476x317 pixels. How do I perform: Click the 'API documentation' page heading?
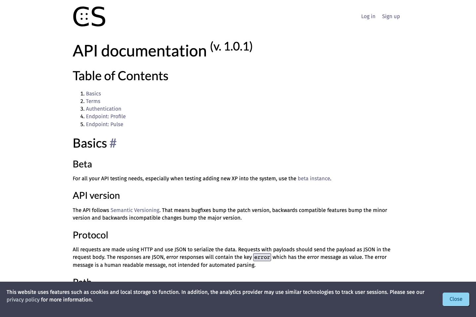coord(139,51)
